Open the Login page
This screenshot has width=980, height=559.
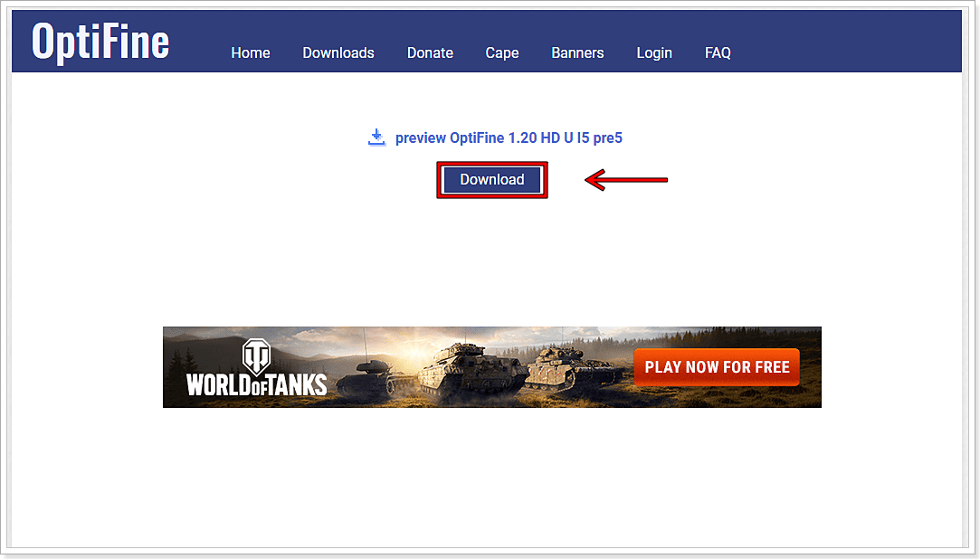point(654,53)
